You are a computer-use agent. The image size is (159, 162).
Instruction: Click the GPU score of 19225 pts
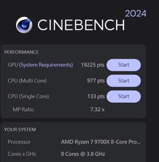[x=93, y=65]
